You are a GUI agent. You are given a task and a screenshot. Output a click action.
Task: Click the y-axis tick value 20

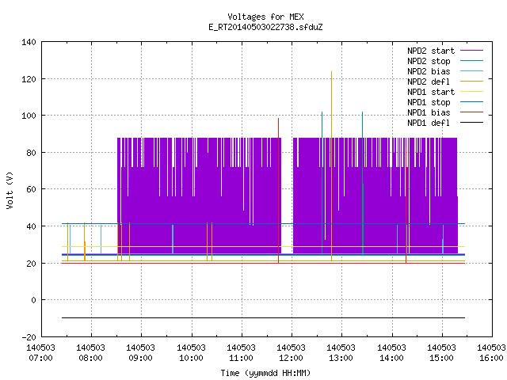point(31,264)
